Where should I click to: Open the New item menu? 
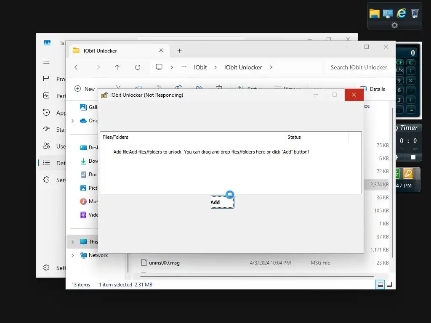click(x=86, y=89)
